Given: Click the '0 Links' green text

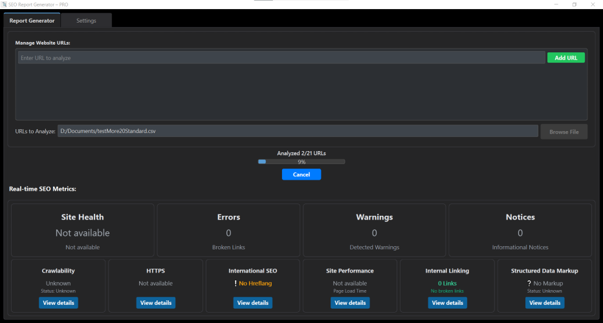Looking at the screenshot, I should pyautogui.click(x=447, y=283).
